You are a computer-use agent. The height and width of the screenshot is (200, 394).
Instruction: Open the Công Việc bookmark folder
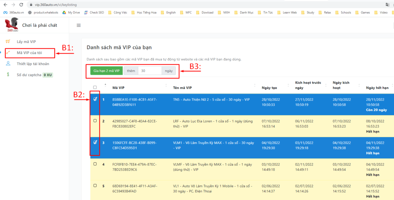[x=118, y=12]
